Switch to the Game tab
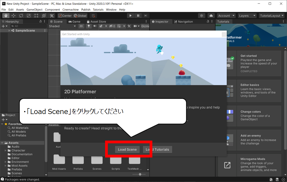The height and width of the screenshot is (182, 287). pos(74,21)
